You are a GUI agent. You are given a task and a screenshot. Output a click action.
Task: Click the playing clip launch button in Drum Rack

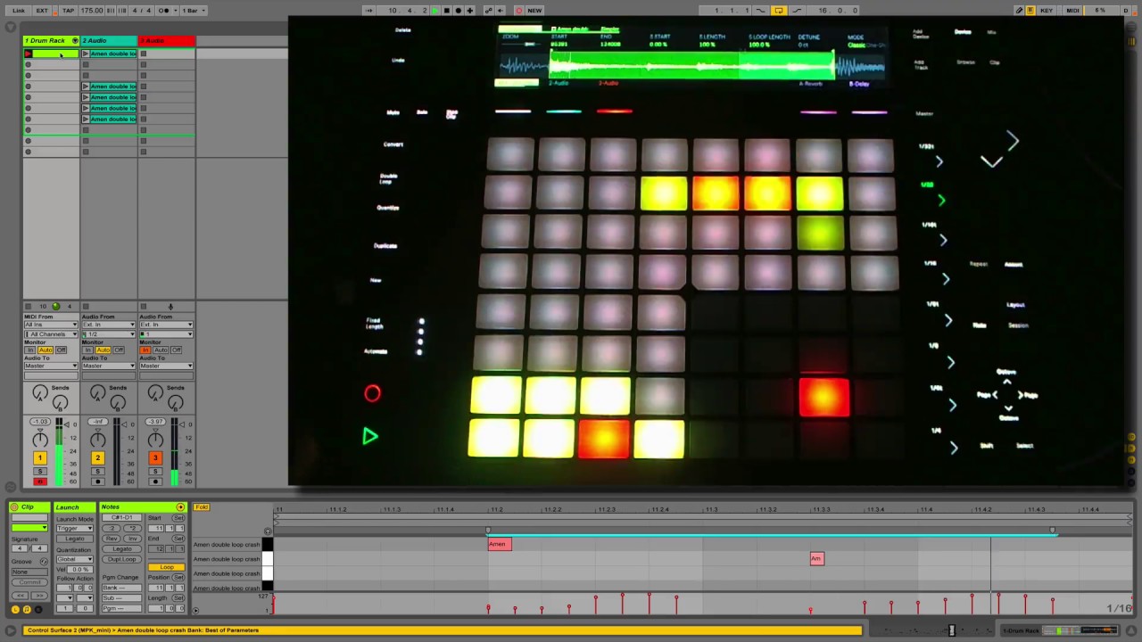[x=28, y=53]
